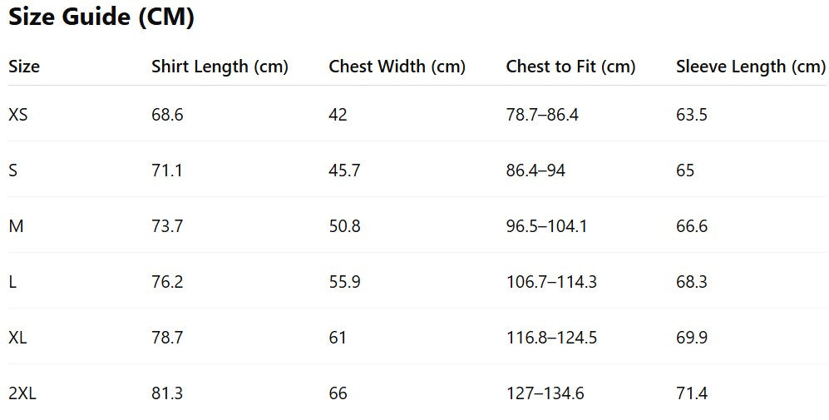Viewport: 829px width, 420px height.
Task: Select the Shirt Length (cm) column header
Action: tap(220, 67)
